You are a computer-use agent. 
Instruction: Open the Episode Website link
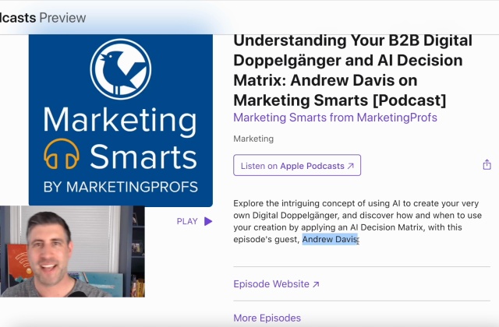[276, 283]
